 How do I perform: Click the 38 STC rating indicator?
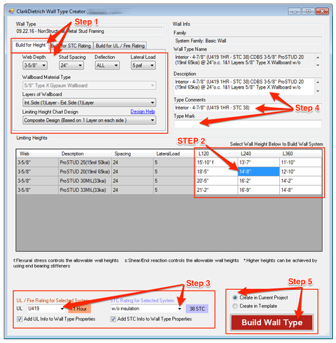click(197, 309)
